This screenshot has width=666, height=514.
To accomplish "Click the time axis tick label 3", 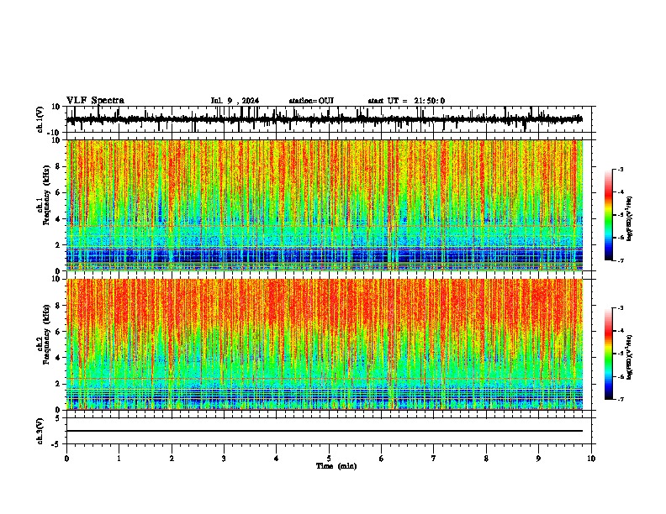I will click(224, 459).
